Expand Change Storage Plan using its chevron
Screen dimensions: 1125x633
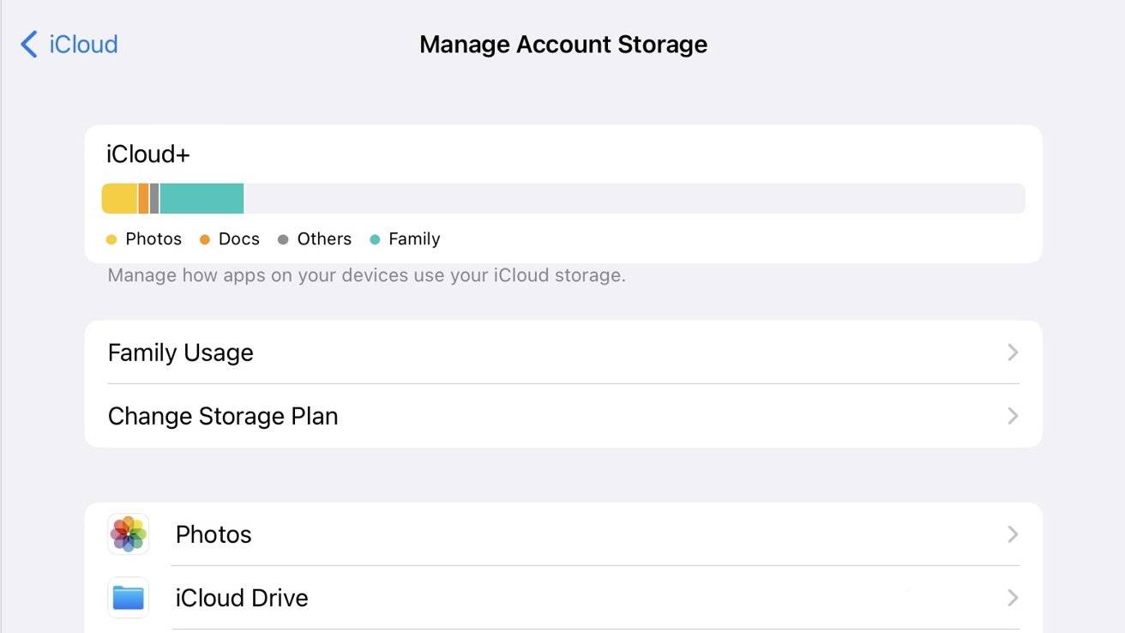pos(1013,416)
